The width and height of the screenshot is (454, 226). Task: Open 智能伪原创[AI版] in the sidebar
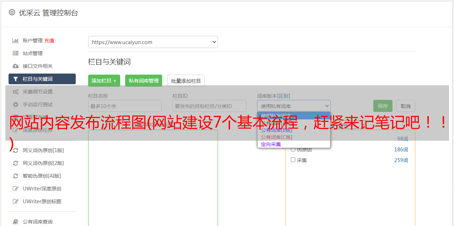[x=42, y=176]
